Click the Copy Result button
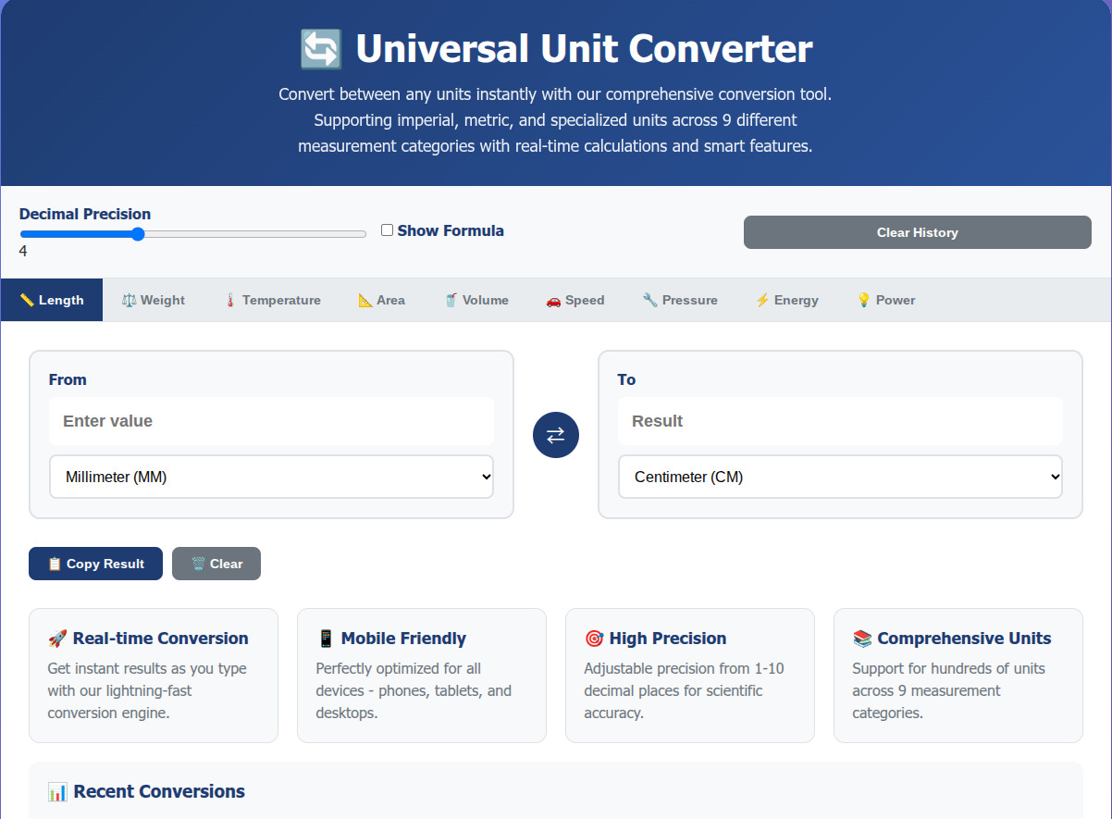Image resolution: width=1112 pixels, height=819 pixels. 95,564
